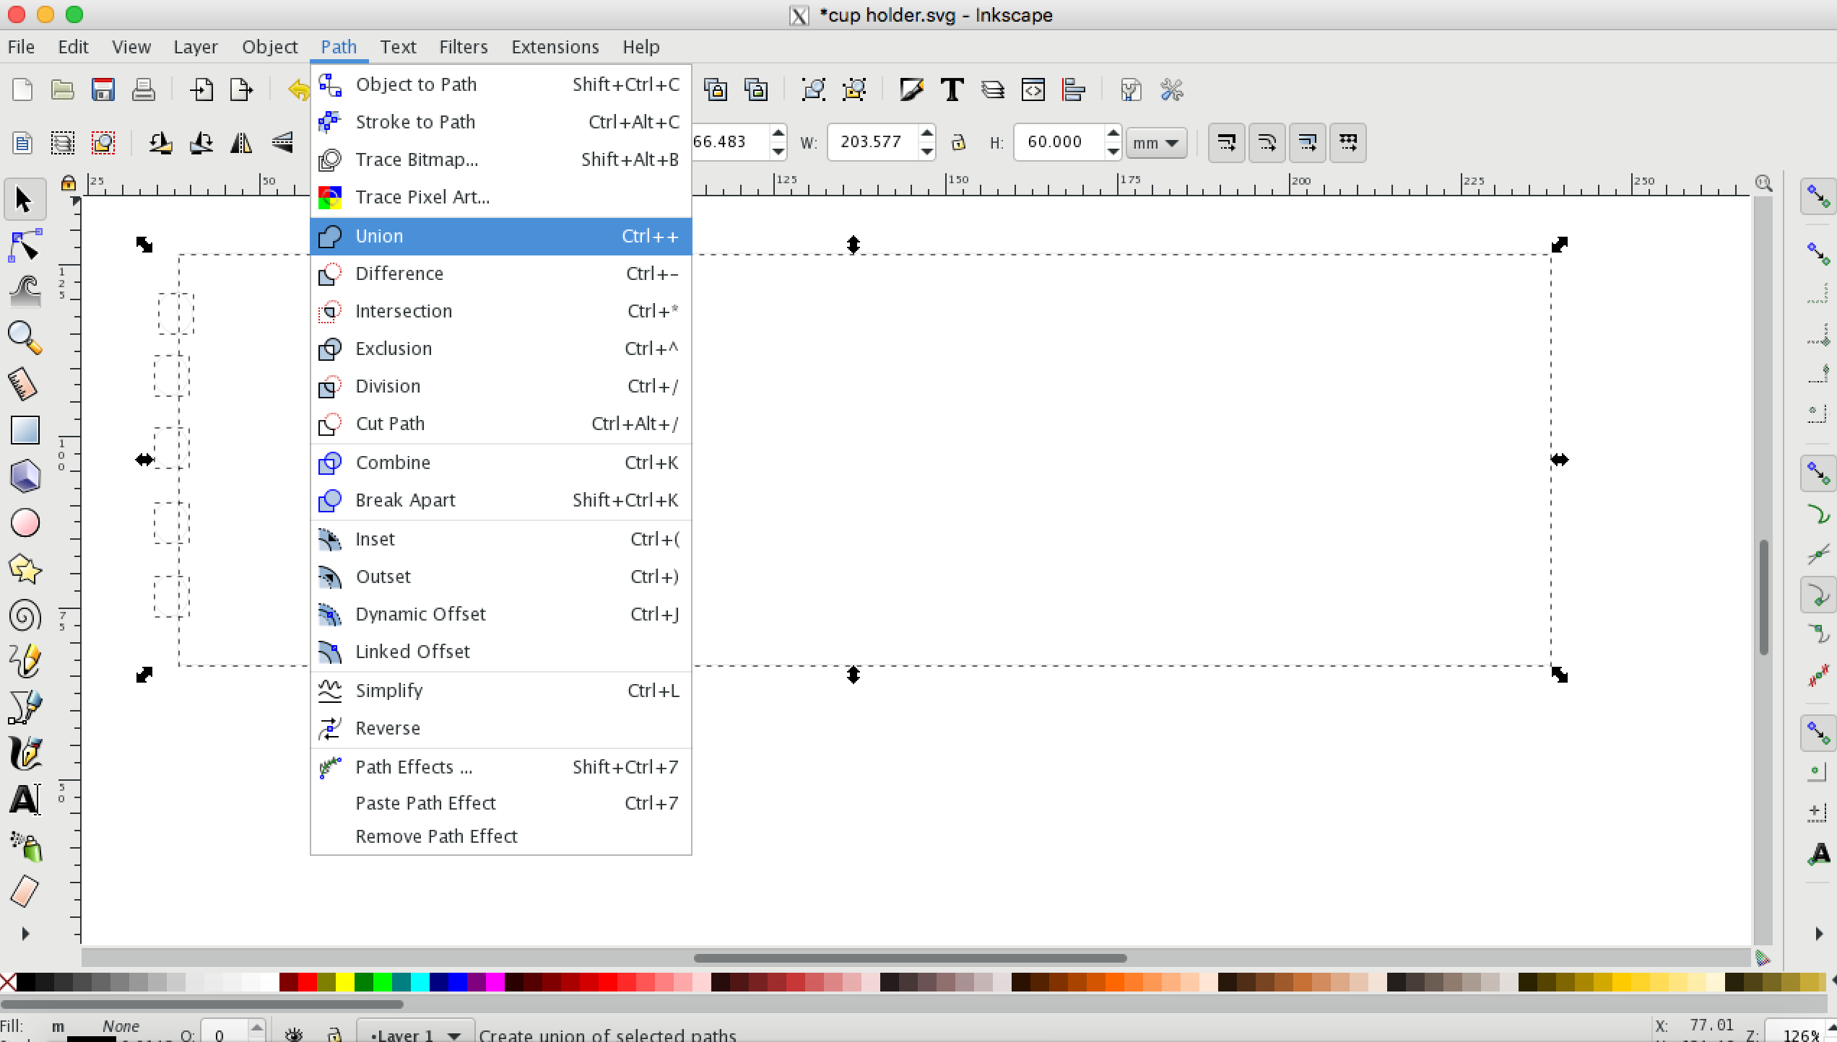Increase the width value stepper

point(926,133)
